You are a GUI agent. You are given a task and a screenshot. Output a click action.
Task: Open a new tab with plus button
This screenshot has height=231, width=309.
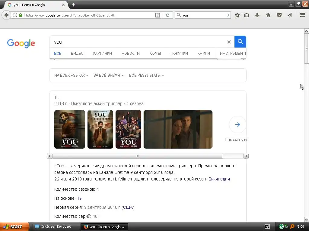click(x=73, y=5)
